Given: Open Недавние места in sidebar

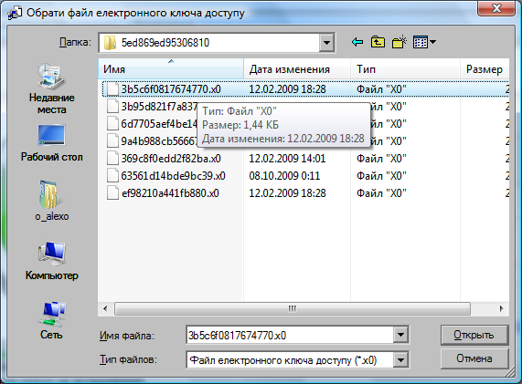Looking at the screenshot, I should coord(51,89).
